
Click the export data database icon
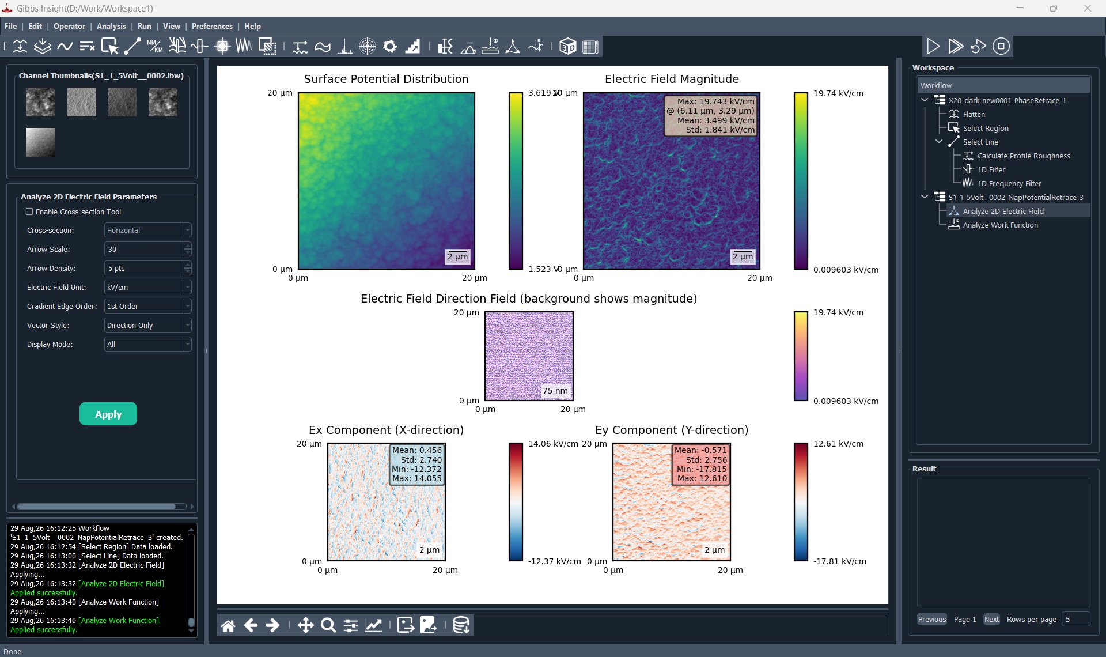(x=461, y=625)
